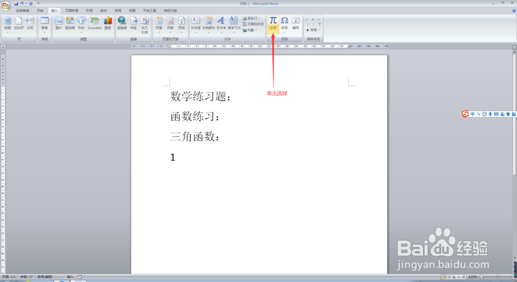Toggle the 插入 insert mode indicator
Screen dimensions: 517x282
(x=70, y=277)
